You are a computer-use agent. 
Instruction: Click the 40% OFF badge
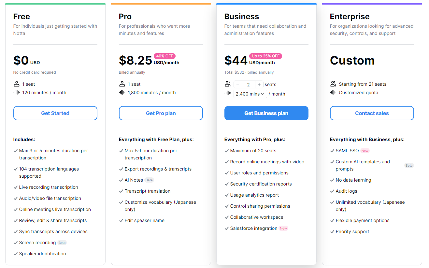point(164,56)
